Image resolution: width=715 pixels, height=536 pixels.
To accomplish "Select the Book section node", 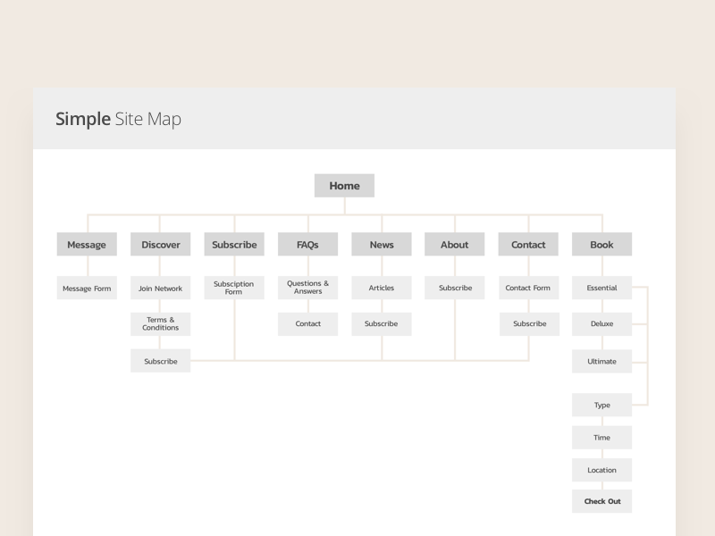I will (601, 245).
